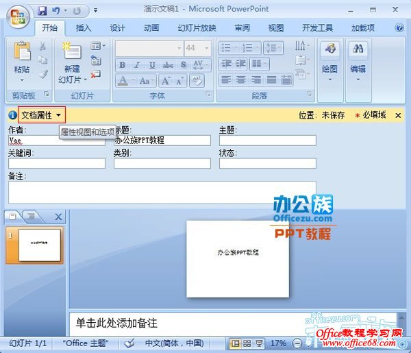Viewport: 411px width, 353px height.
Task: Toggle Underline formatting
Action: point(152,65)
